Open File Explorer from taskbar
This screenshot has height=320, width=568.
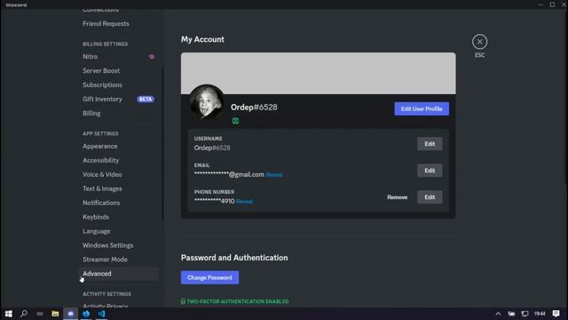click(55, 314)
